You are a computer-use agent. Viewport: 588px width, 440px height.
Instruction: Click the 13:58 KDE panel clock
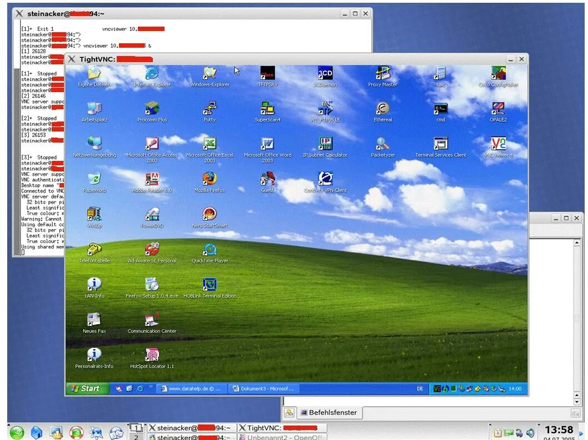[559, 430]
